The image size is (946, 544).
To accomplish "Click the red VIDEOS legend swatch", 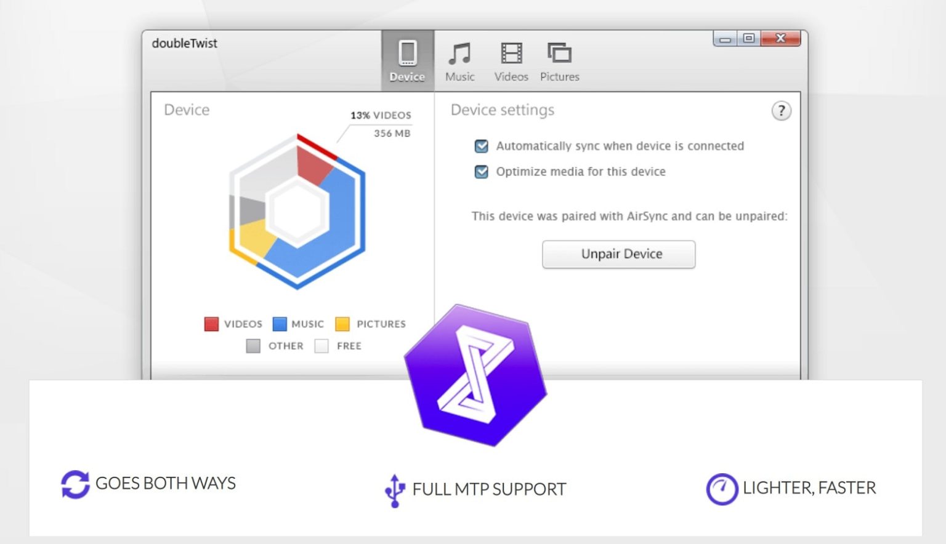I will pos(210,324).
